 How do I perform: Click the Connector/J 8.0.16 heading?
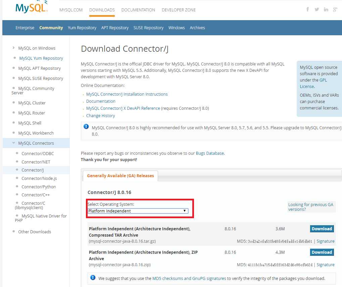pyautogui.click(x=109, y=192)
